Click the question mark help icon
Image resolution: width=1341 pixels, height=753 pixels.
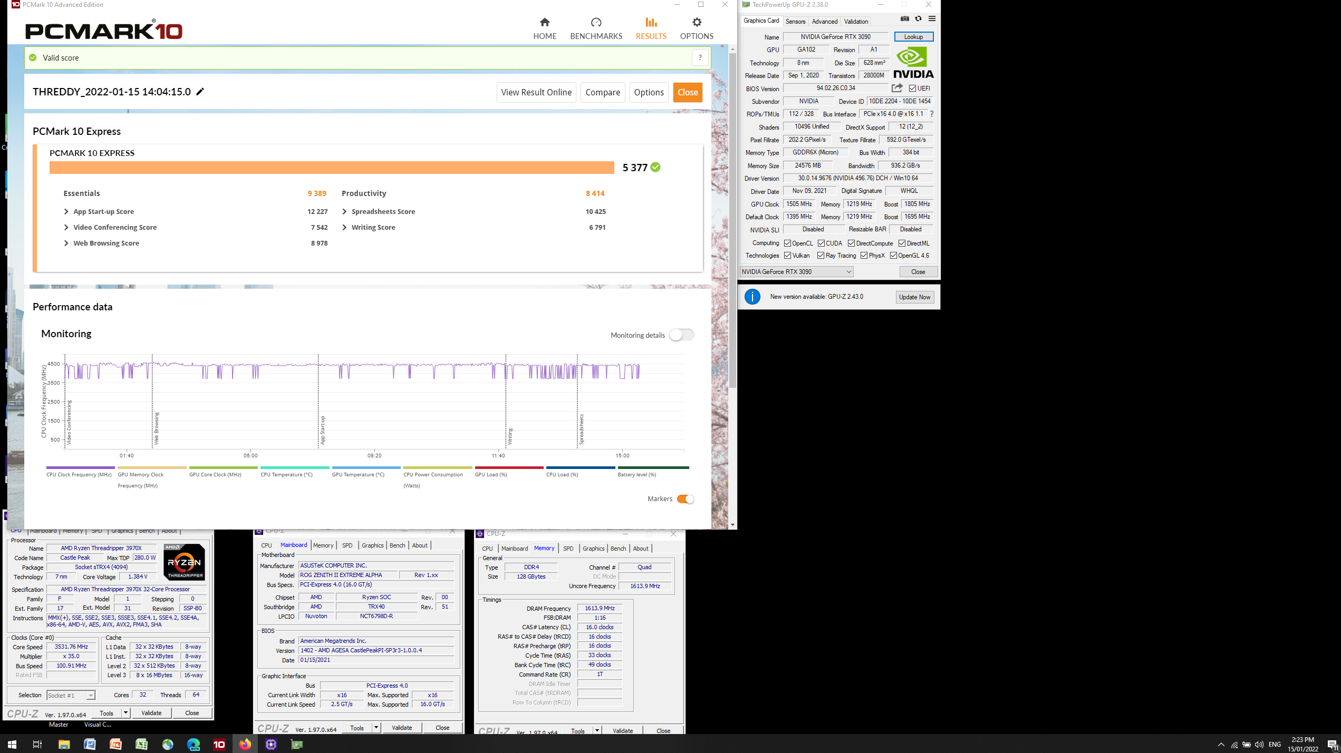coord(700,58)
